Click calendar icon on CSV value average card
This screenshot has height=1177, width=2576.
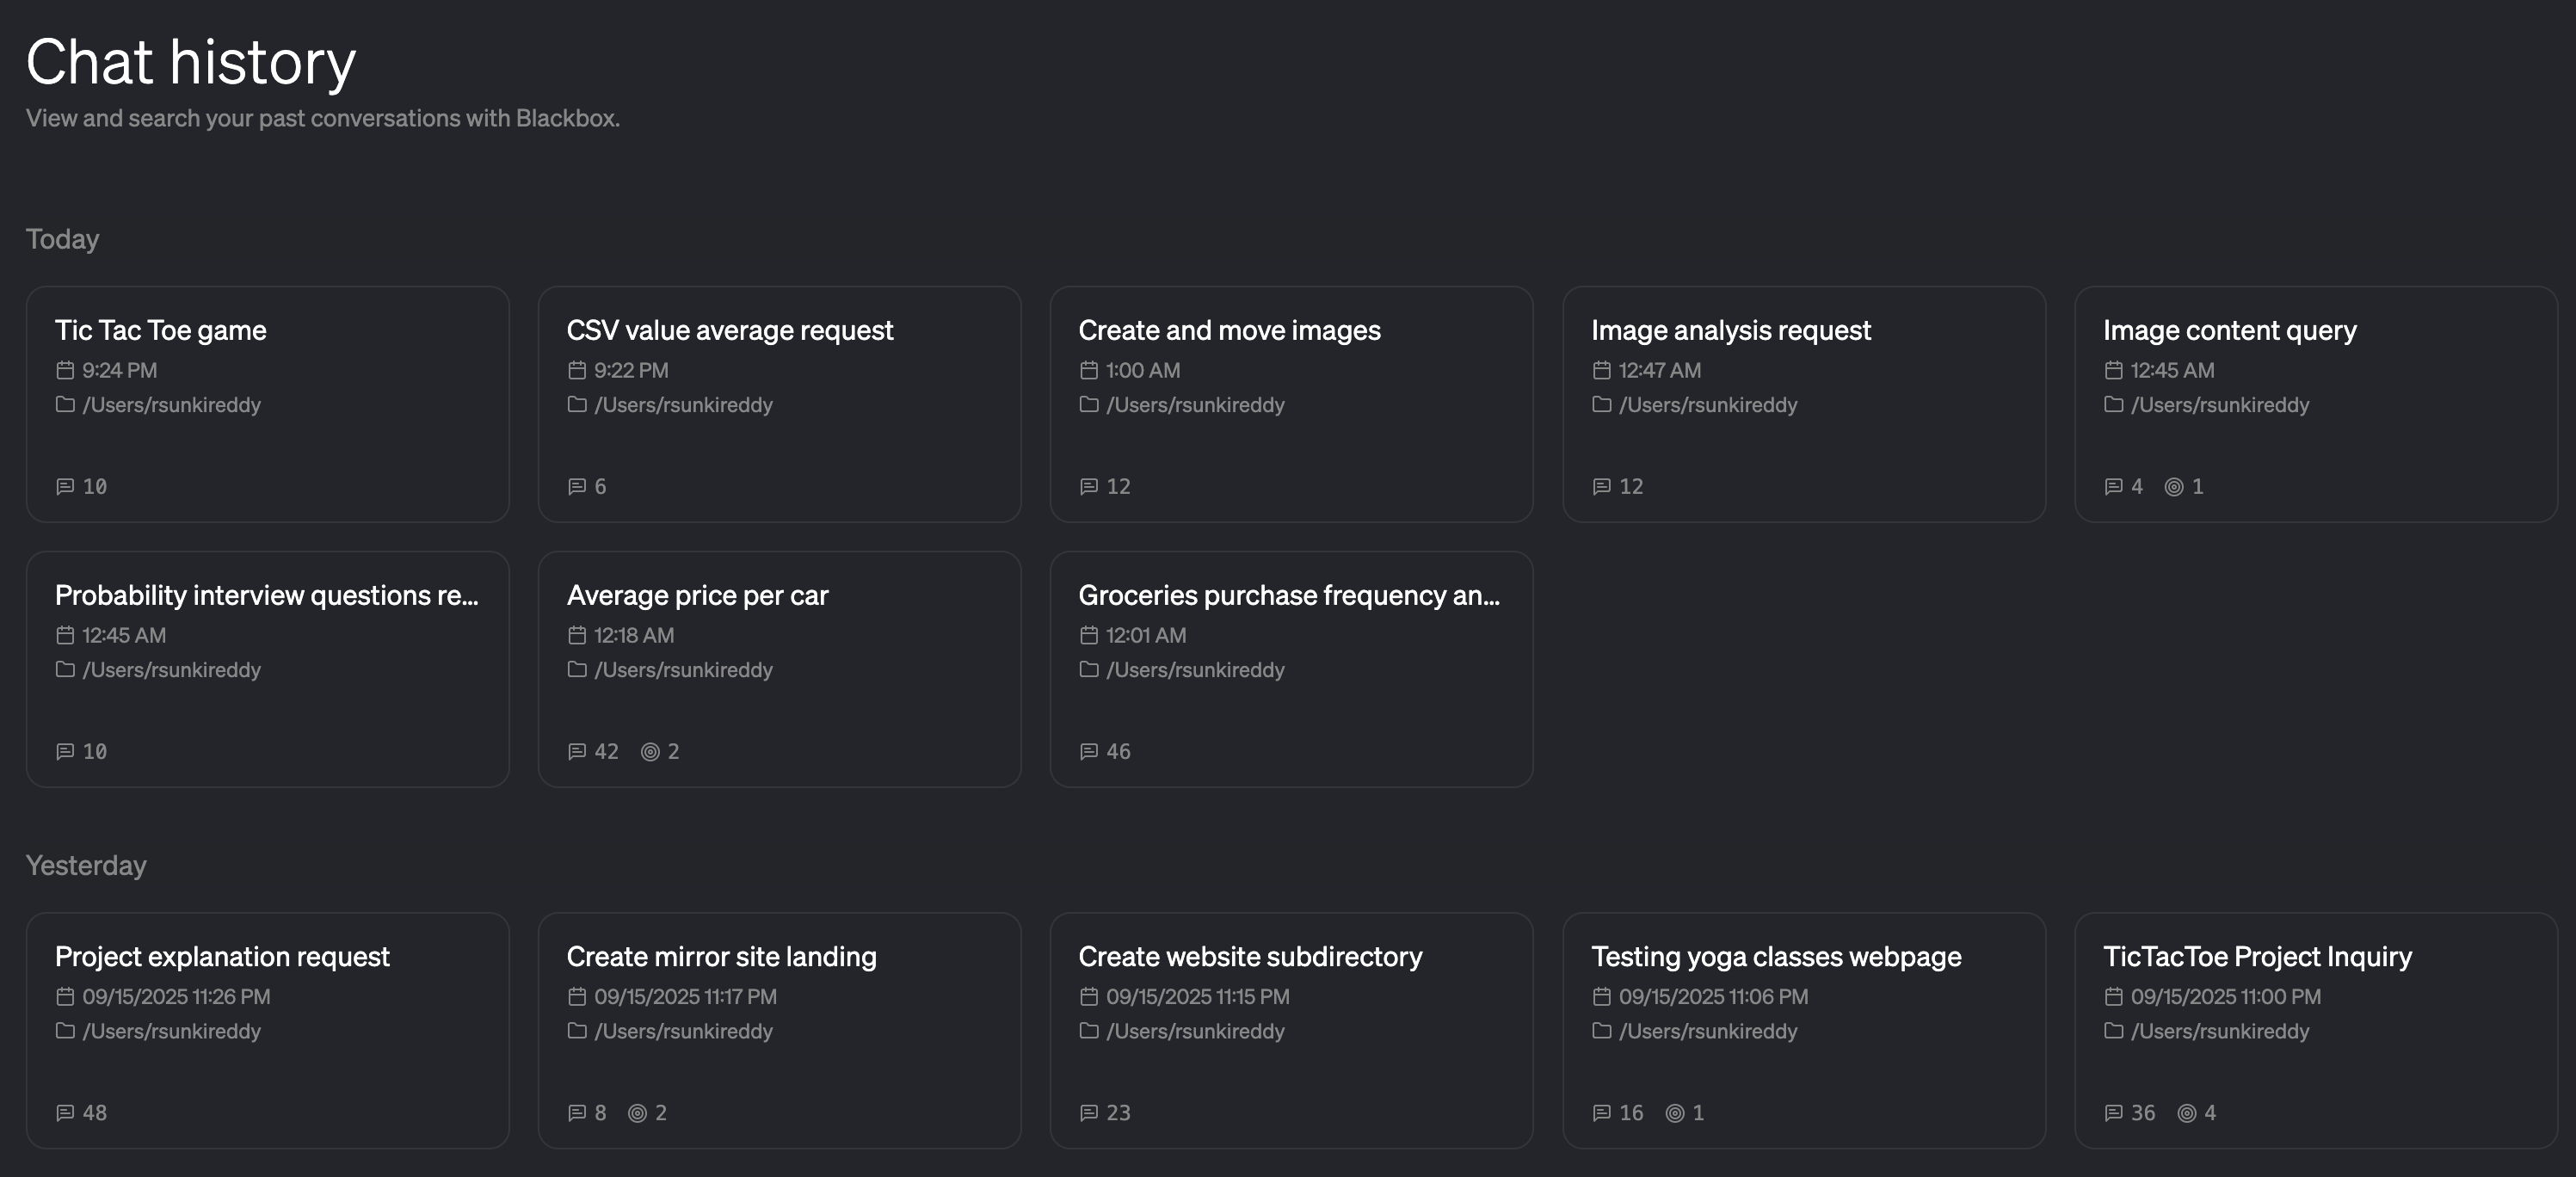click(577, 370)
